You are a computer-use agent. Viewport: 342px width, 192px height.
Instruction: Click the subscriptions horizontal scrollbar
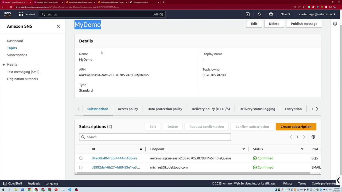193,173
